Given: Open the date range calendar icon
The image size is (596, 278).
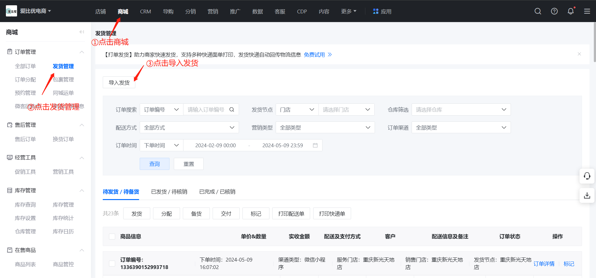Looking at the screenshot, I should [x=315, y=145].
